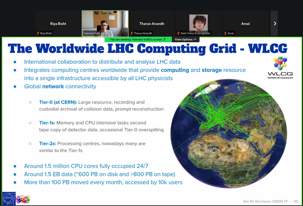Click the 'You are viewing Valentin Volkl's screen' banner
The height and width of the screenshot is (206, 303).
point(138,39)
